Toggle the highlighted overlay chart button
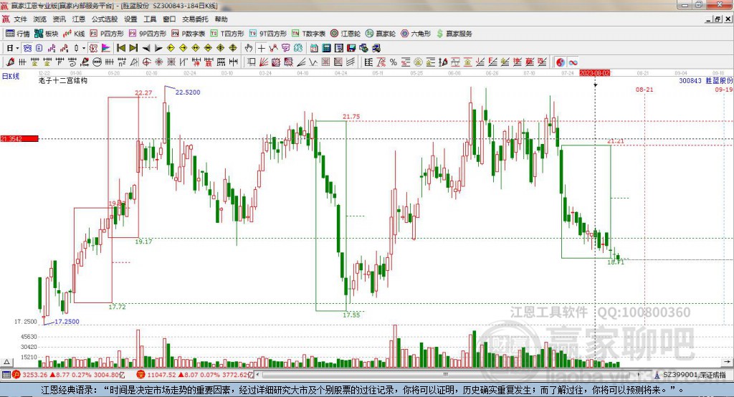The image size is (734, 397). click(x=28, y=48)
